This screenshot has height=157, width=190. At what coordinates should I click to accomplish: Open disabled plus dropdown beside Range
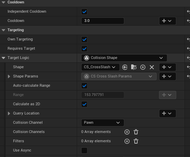pyautogui.click(x=168, y=95)
